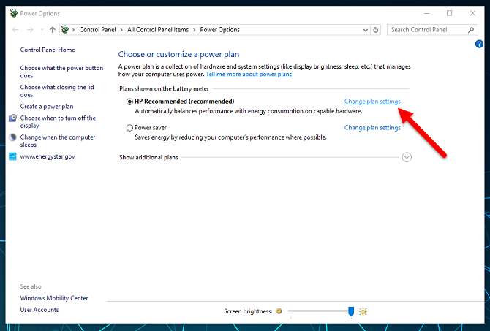Select the Power saver plan
Screen dimensions: 490x331
pos(129,127)
